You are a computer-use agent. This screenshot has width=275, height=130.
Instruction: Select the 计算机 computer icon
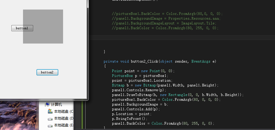[47, 105]
